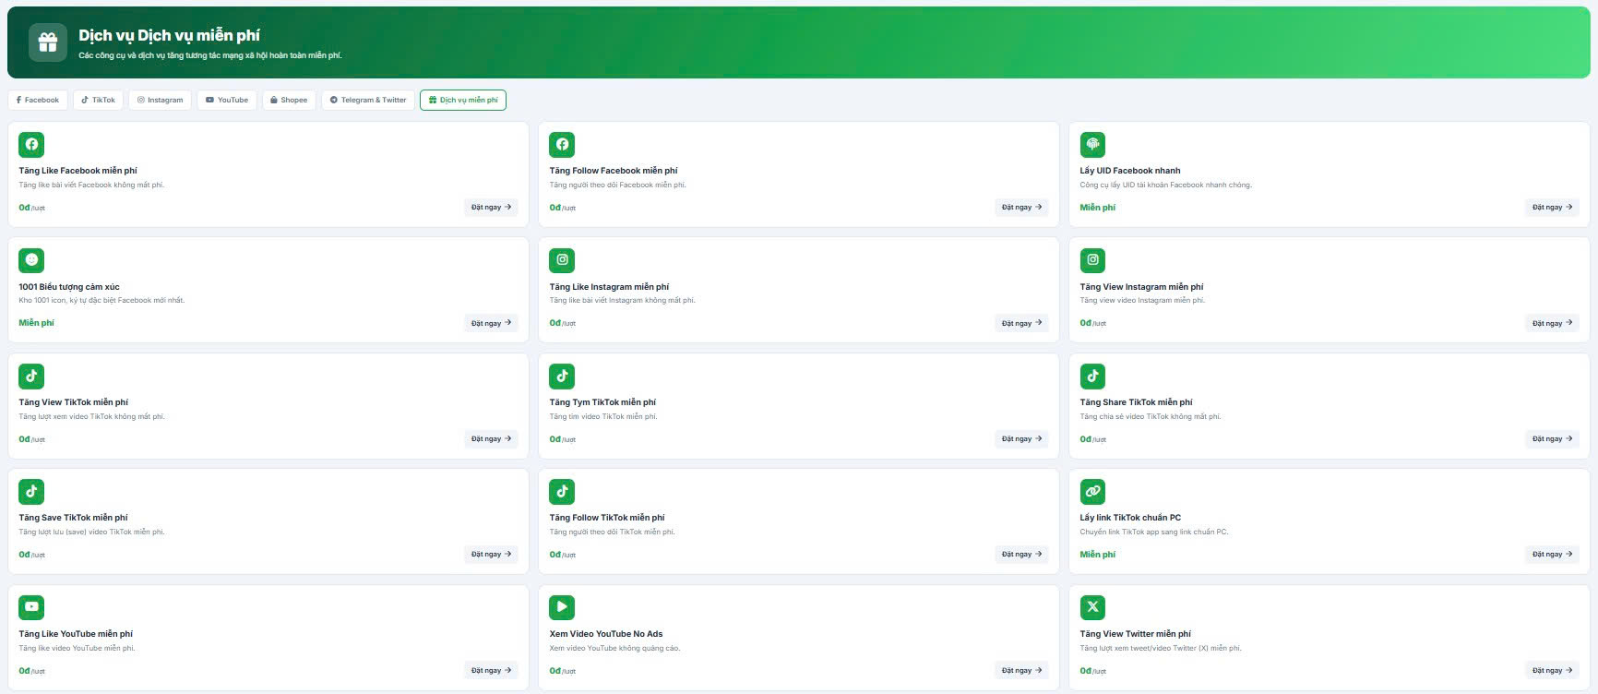
Task: Click Đặt ngay on Tăng Share TikTok card
Action: coord(1552,439)
